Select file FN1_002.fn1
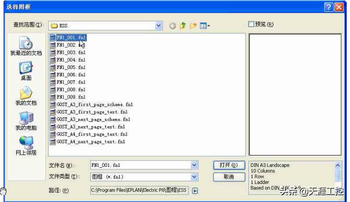Image resolution: width=350 pixels, height=202 pixels. tap(68, 45)
